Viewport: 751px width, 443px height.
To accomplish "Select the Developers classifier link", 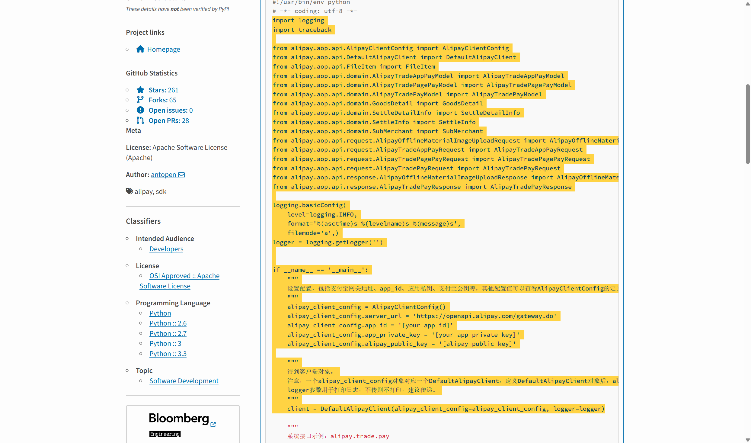I will 166,249.
